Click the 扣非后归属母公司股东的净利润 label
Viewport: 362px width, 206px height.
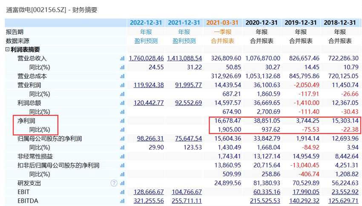pyautogui.click(x=58, y=165)
